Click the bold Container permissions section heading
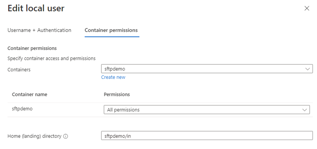This screenshot has height=149, width=317. [x=32, y=48]
